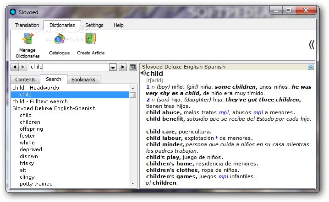Screen dimensions: 329x202
Task: Click the article headword 'child'
Action: 154,74
